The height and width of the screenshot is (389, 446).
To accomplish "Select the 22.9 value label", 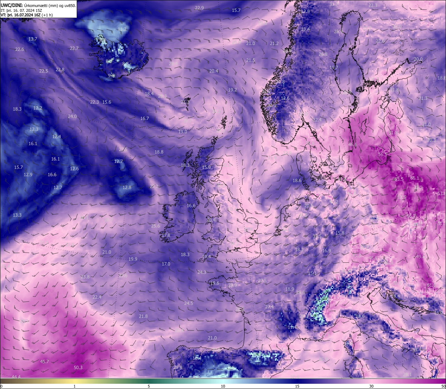I will click(x=199, y=8).
